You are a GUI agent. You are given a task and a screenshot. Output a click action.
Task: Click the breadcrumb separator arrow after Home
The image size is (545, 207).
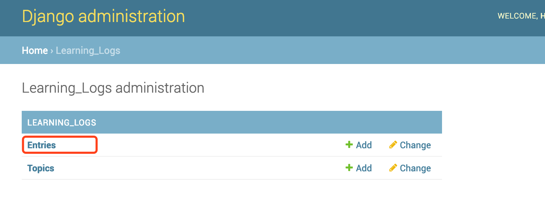pos(52,51)
